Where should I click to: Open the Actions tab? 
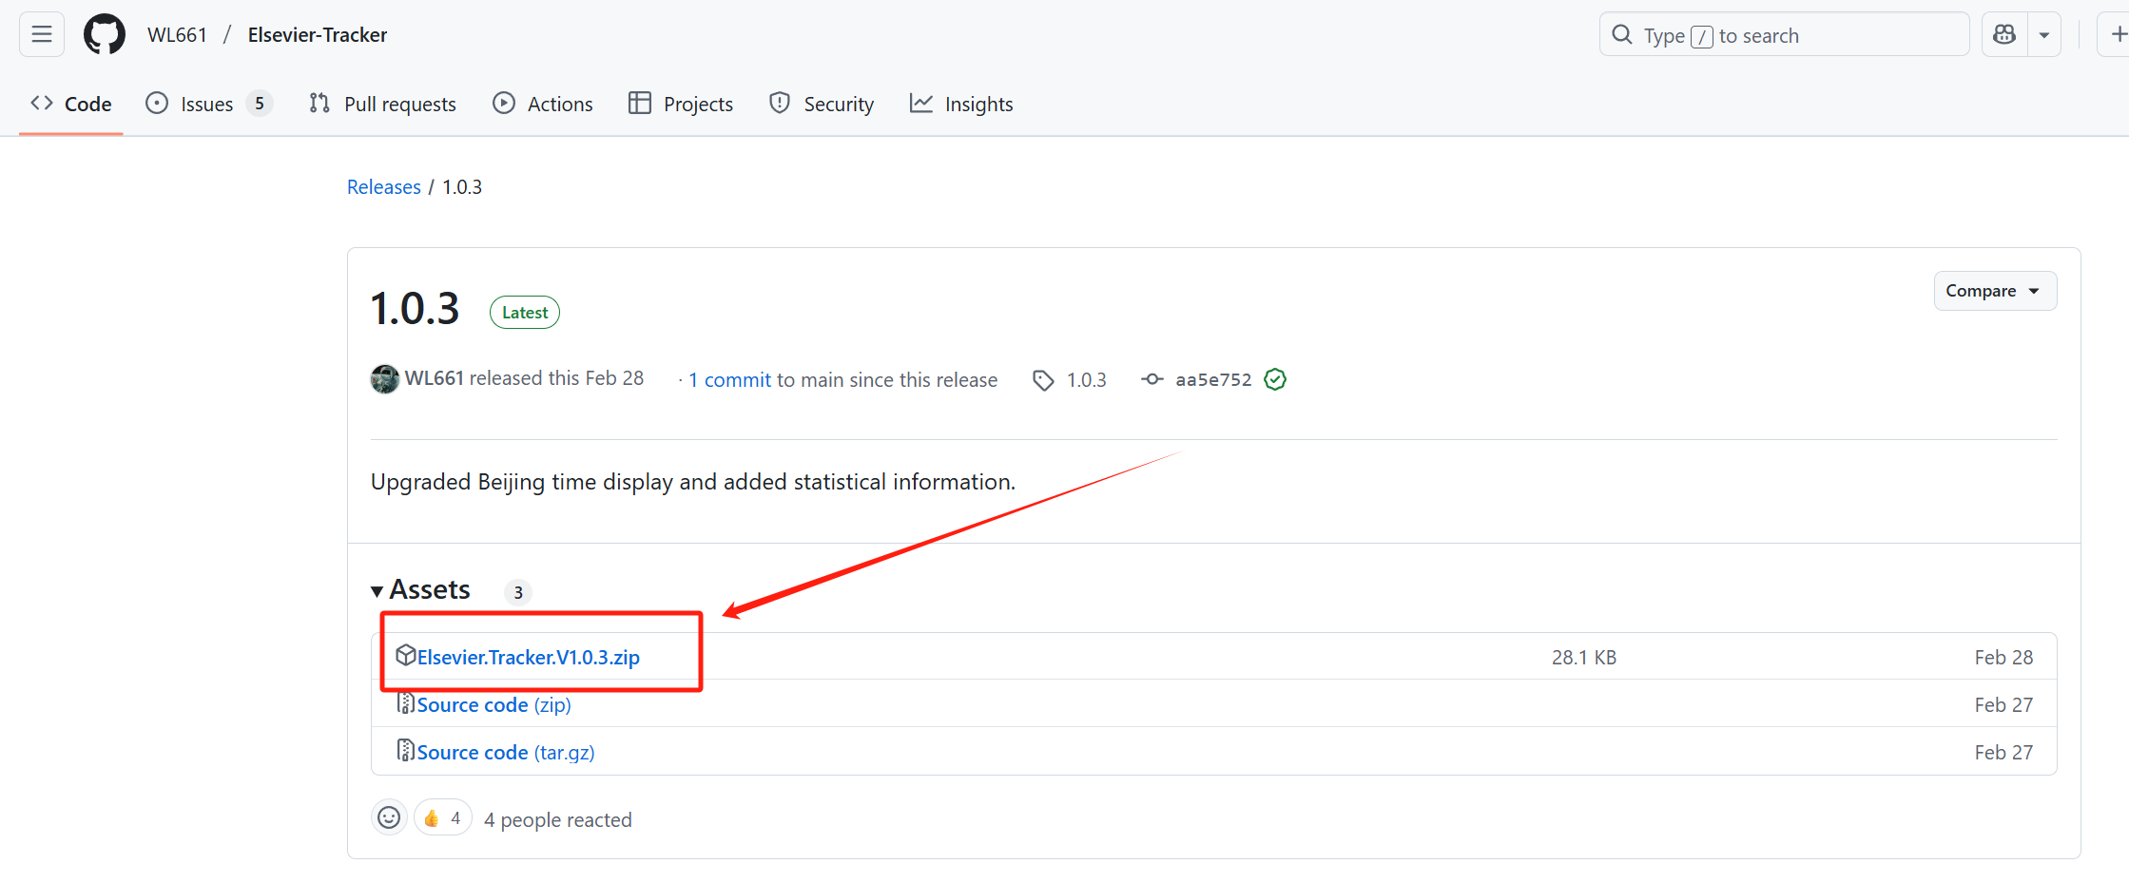click(543, 104)
